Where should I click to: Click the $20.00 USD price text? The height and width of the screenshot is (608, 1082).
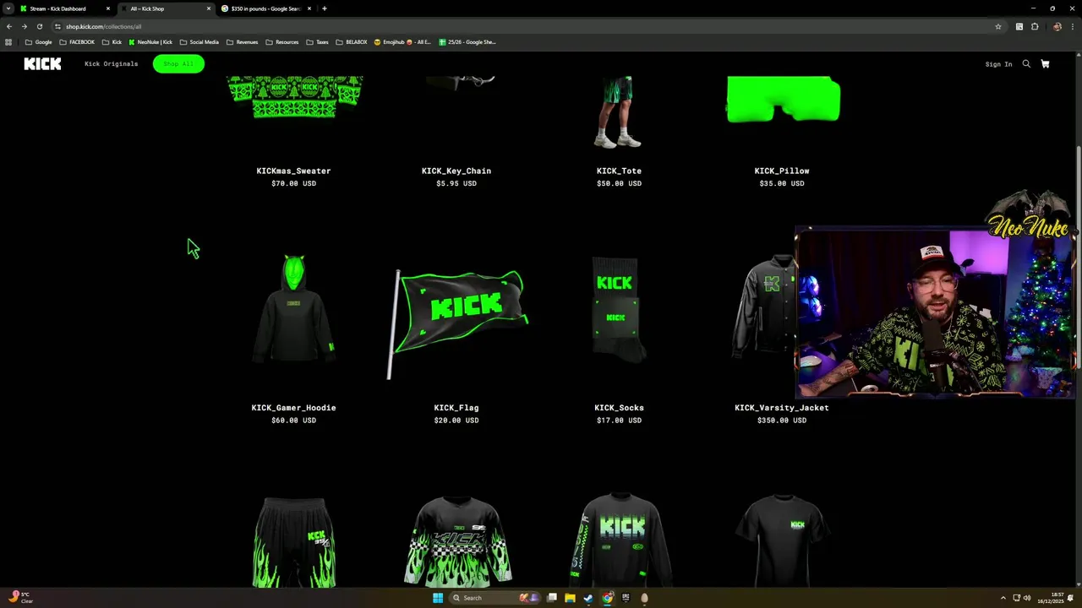tap(456, 421)
